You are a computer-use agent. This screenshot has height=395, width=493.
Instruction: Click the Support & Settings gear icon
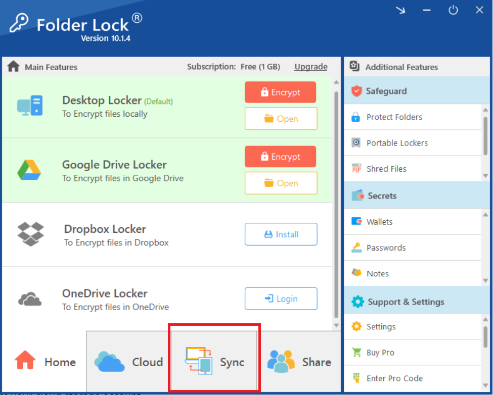tap(358, 302)
